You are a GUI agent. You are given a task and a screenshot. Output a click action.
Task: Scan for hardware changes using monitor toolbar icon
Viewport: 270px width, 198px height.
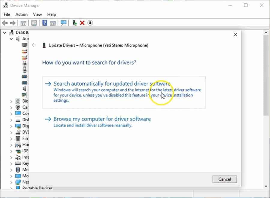pyautogui.click(x=64, y=23)
